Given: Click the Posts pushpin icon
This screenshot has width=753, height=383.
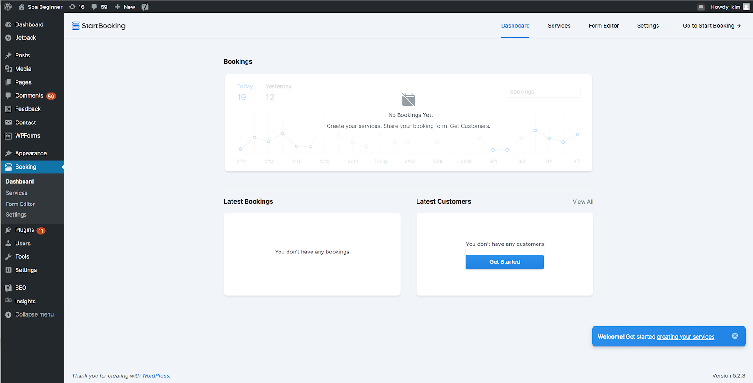Looking at the screenshot, I should 8,55.
